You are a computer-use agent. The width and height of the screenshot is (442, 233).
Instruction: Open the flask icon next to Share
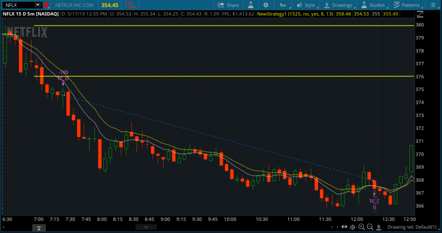[x=250, y=5]
